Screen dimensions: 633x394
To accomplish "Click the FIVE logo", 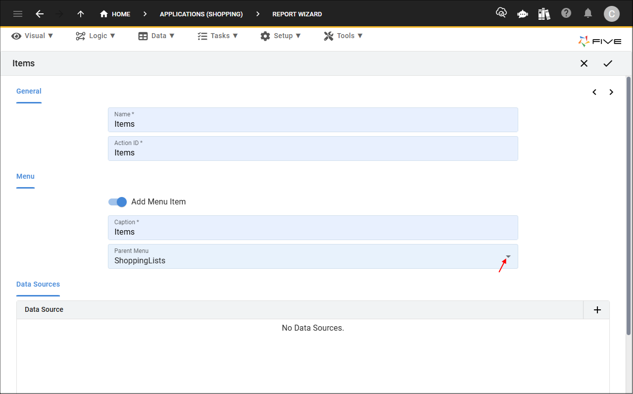I will (600, 42).
